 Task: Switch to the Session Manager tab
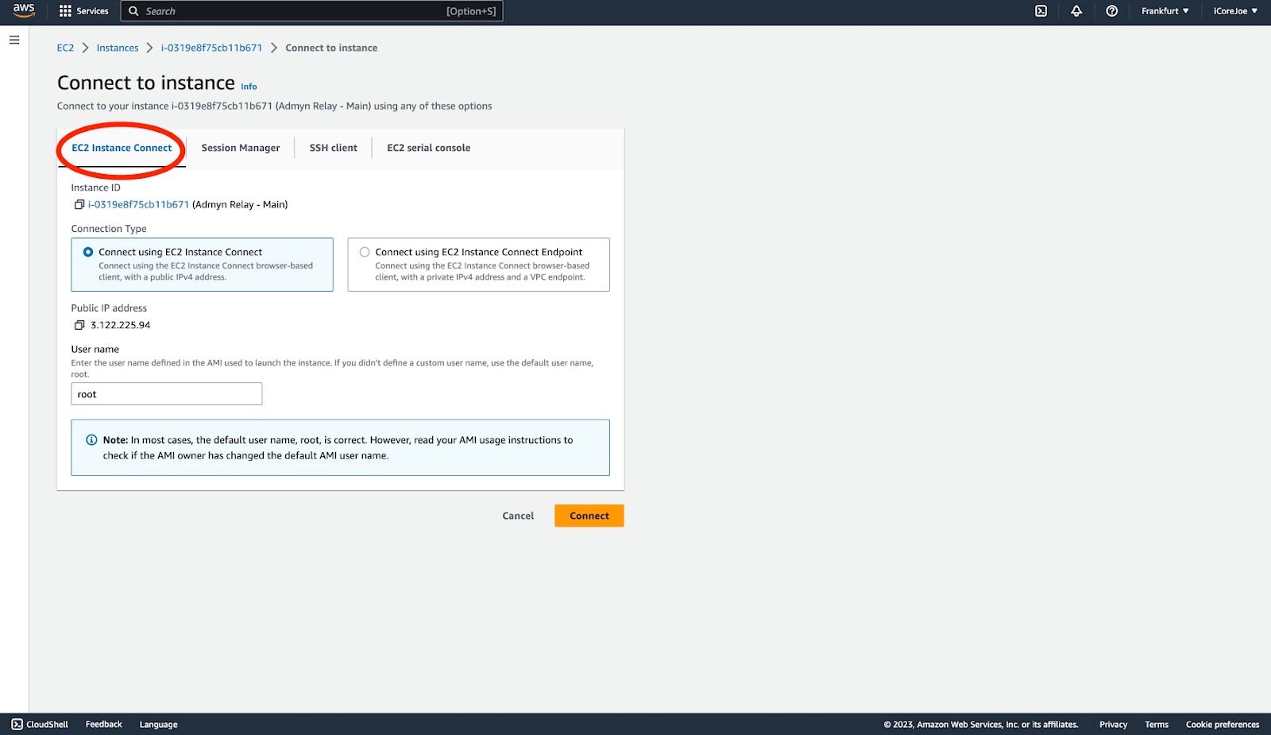pyautogui.click(x=241, y=148)
